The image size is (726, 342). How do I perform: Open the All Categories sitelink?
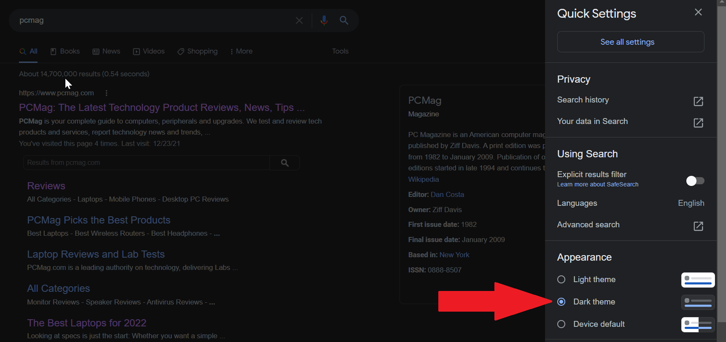click(x=58, y=288)
